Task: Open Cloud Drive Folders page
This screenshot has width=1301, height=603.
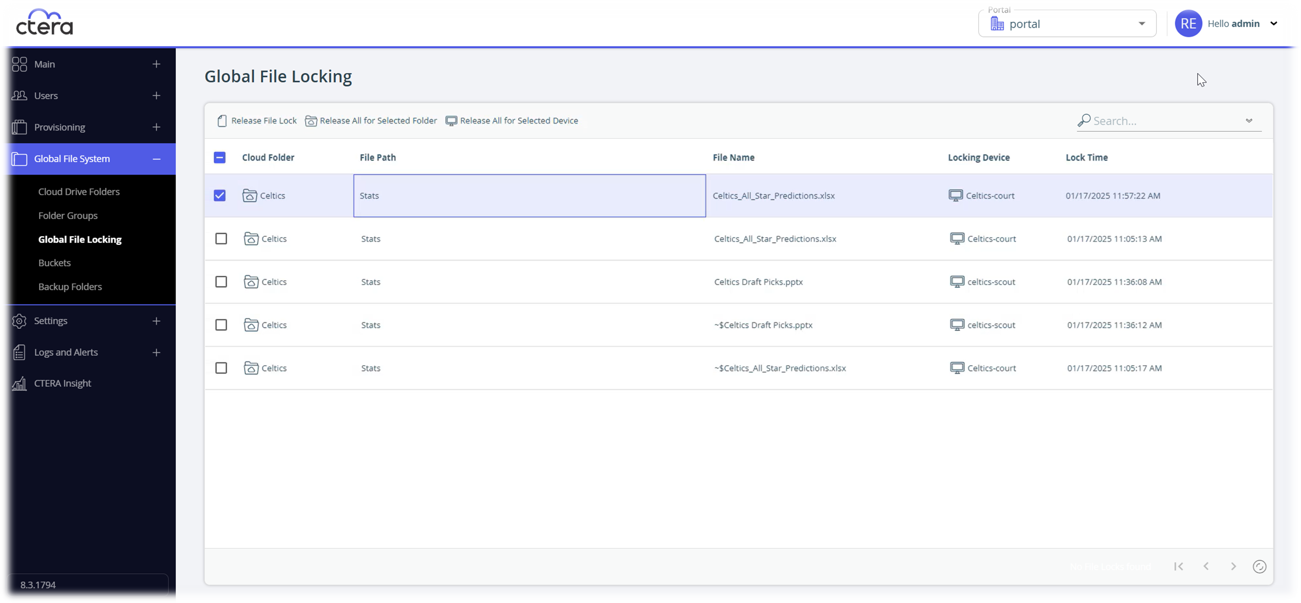Action: click(79, 192)
